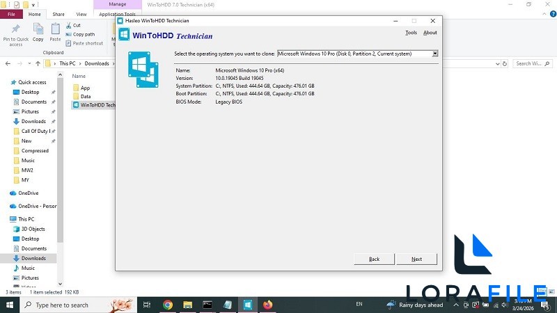Image resolution: width=557 pixels, height=313 pixels.
Task: Select 3D Objects under This PC
Action: pyautogui.click(x=33, y=230)
